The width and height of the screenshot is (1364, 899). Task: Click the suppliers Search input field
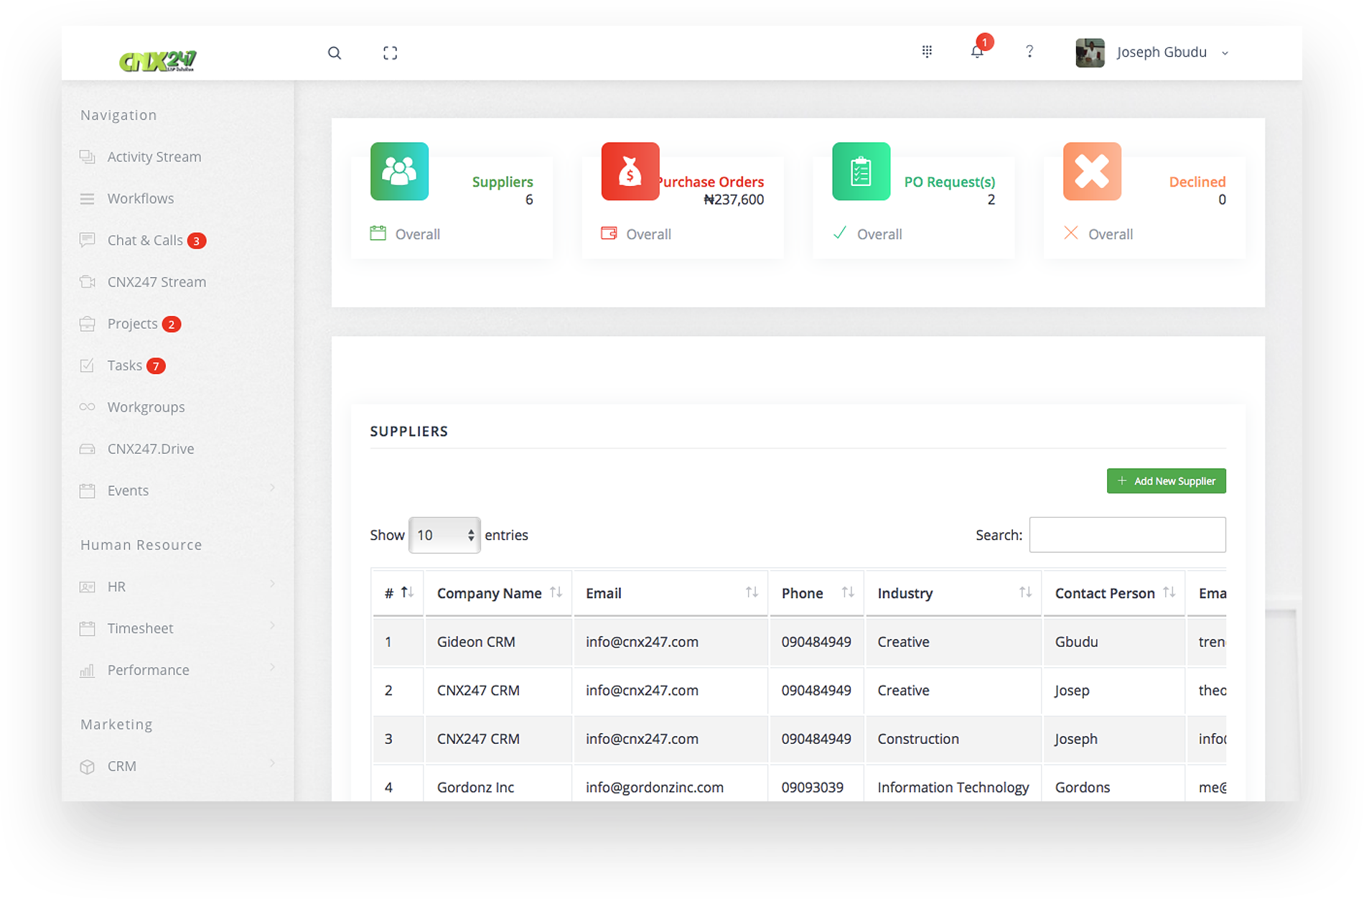coord(1127,535)
